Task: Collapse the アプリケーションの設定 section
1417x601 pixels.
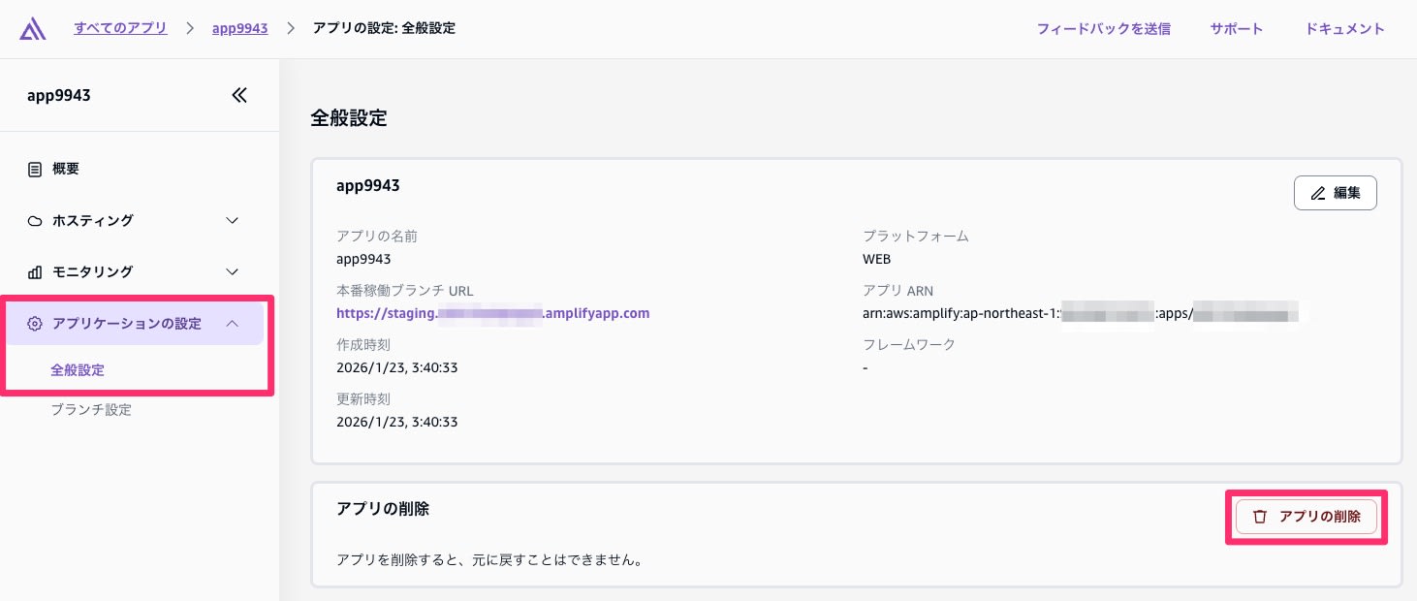Action: tap(232, 324)
